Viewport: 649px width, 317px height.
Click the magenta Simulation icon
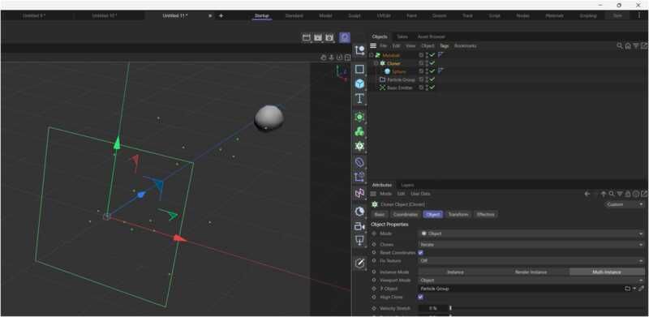coord(359,193)
